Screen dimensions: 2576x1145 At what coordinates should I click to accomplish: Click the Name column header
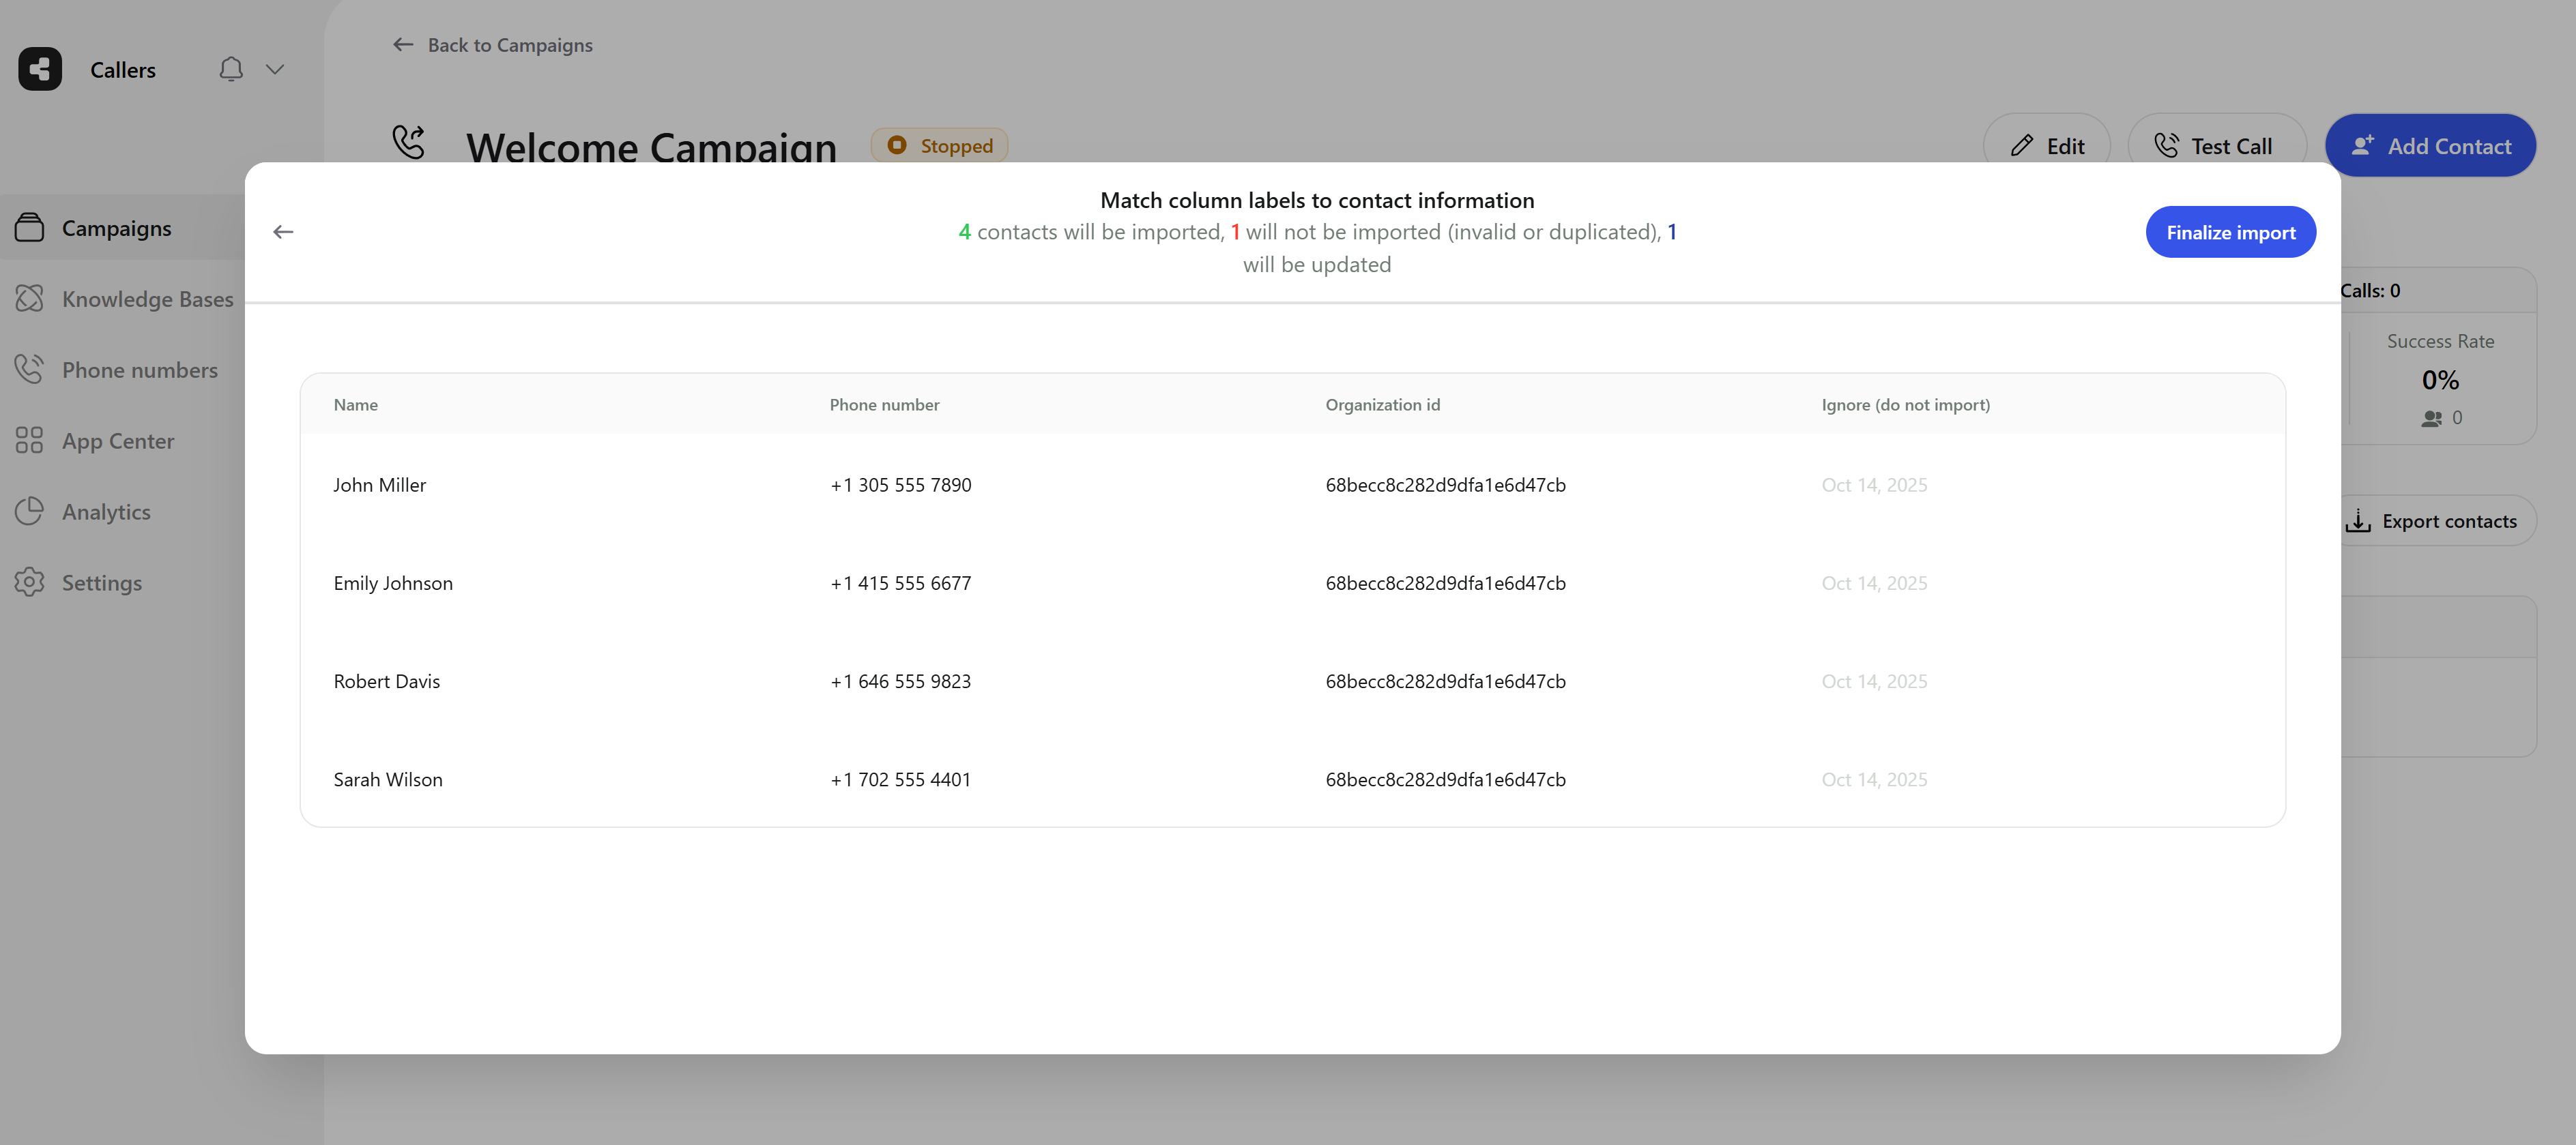tap(356, 404)
